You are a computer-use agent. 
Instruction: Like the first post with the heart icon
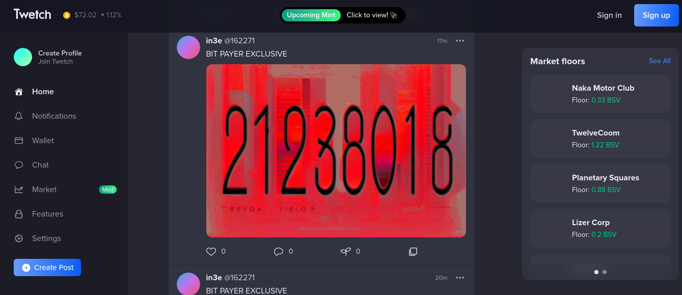pyautogui.click(x=211, y=252)
